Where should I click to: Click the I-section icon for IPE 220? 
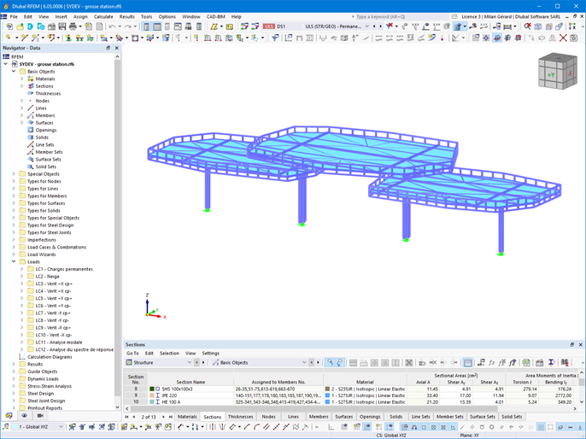[x=158, y=395]
